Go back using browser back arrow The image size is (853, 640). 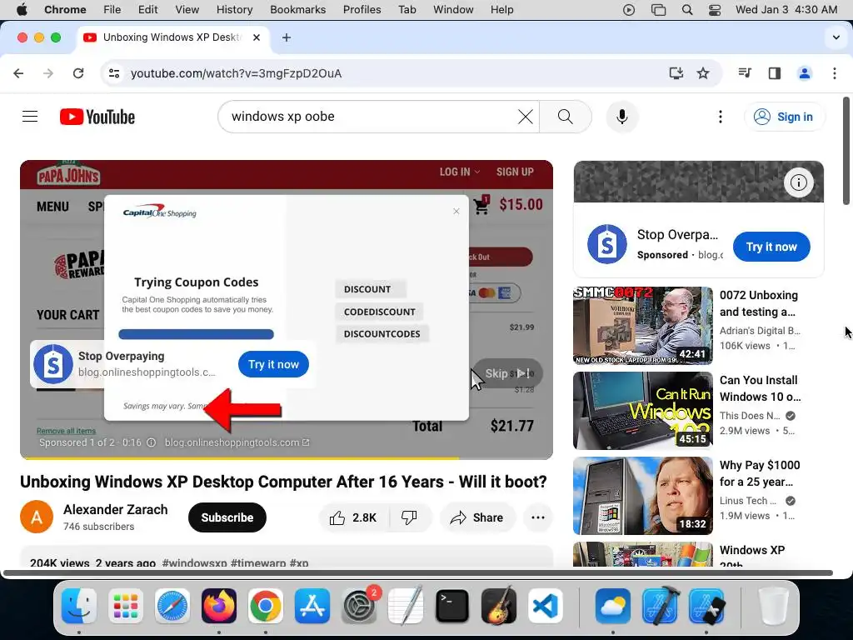coord(18,73)
